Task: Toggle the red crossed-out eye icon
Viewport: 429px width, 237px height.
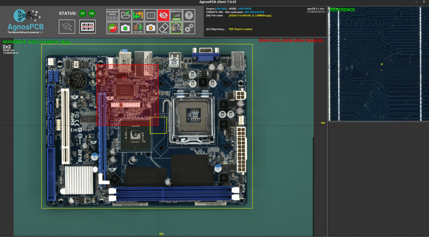Action: 163,15
